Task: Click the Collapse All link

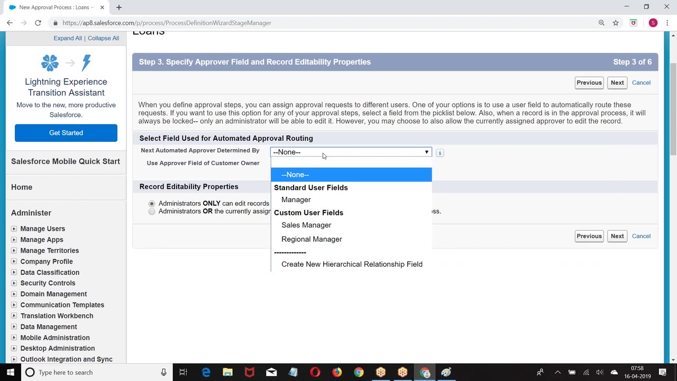Action: click(x=103, y=38)
